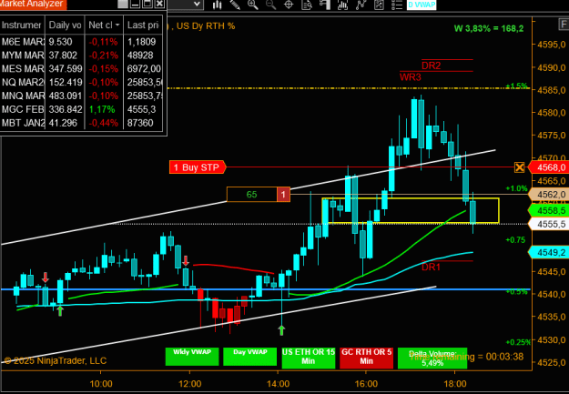Image resolution: width=569 pixels, height=394 pixels.
Task: Click the 4568,0 order price marker
Action: pos(550,167)
